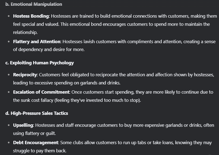
Task: Click the bullet dot beside Reciprocity
Action: click(9, 75)
